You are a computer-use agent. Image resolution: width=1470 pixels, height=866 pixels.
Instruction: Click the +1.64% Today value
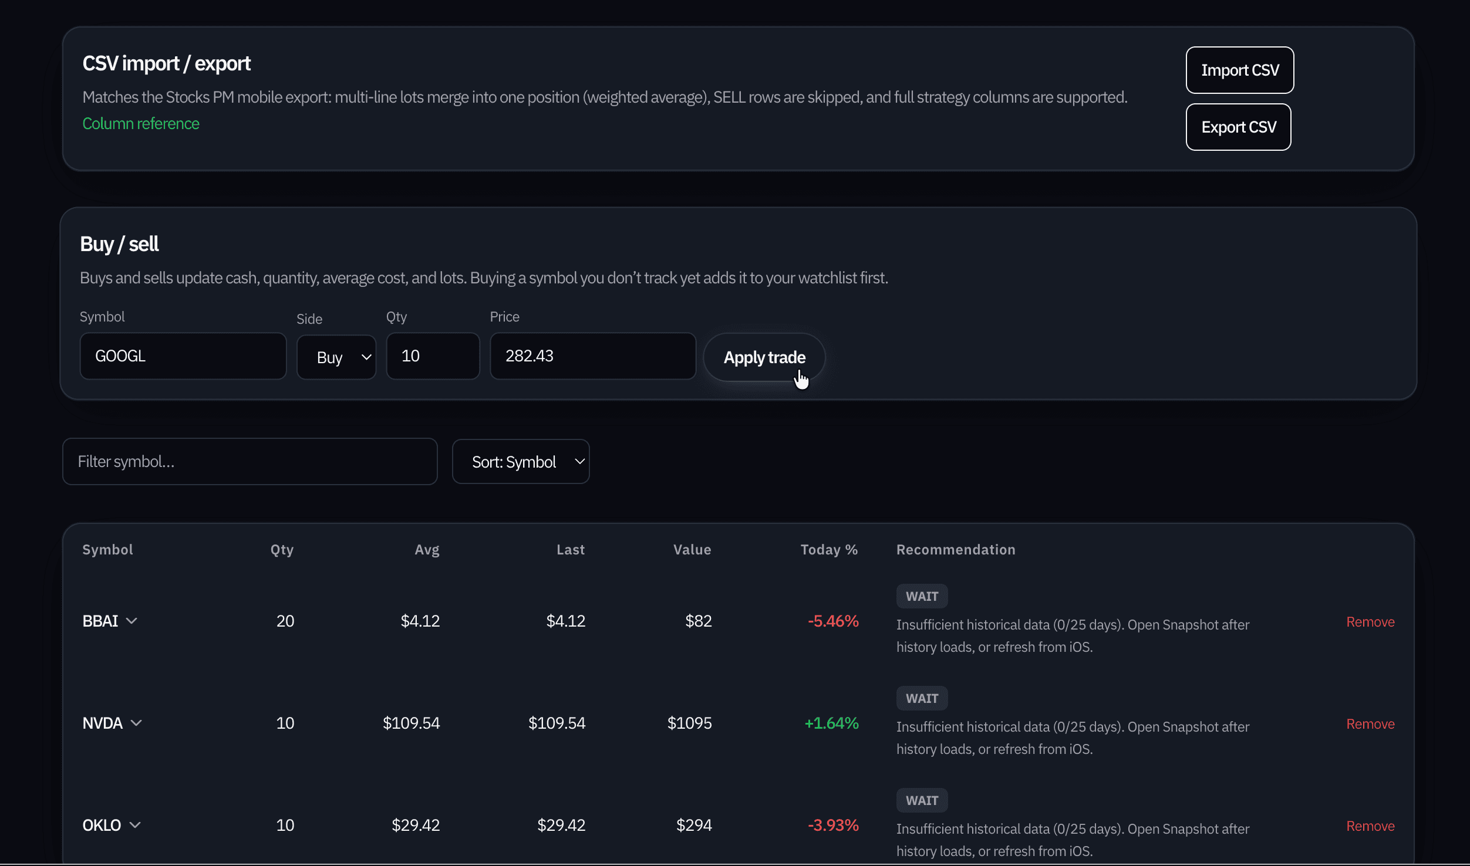(x=831, y=723)
